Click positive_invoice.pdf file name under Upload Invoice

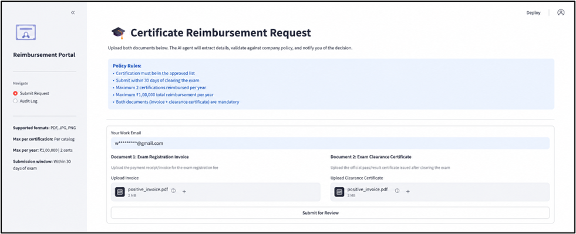[x=148, y=189]
